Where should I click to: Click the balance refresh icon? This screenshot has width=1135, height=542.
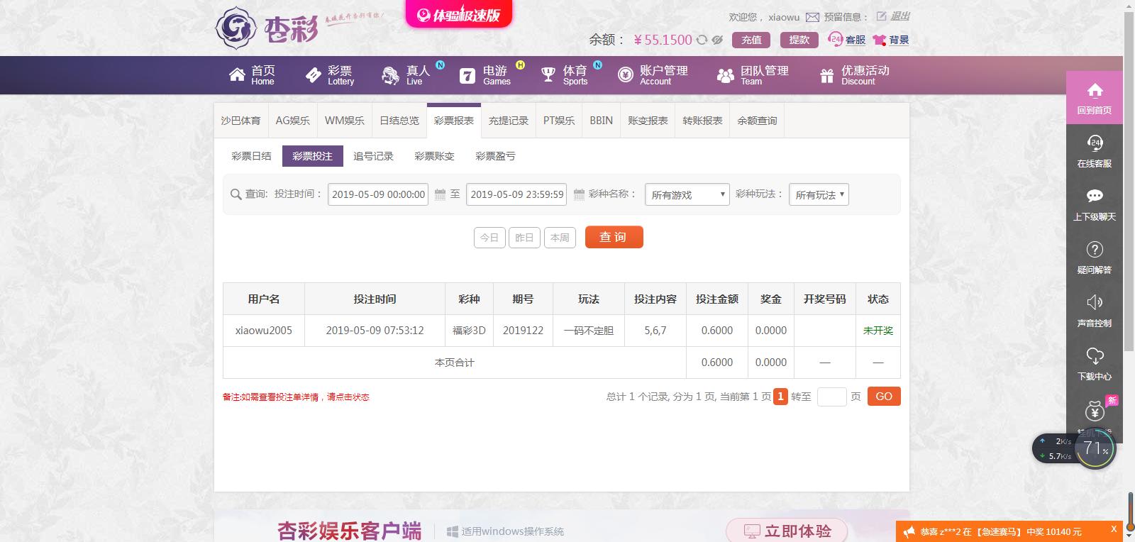(x=702, y=40)
